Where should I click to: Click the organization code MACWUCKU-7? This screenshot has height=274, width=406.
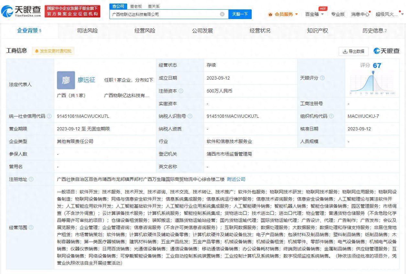point(363,116)
